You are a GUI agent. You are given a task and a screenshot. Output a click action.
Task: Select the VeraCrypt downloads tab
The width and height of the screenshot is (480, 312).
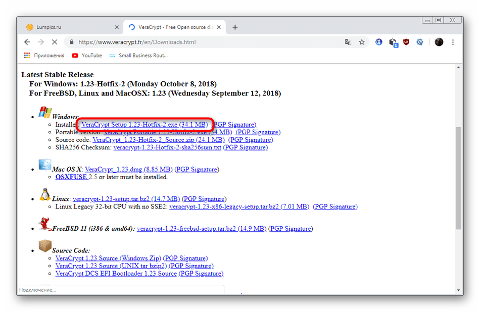point(174,27)
